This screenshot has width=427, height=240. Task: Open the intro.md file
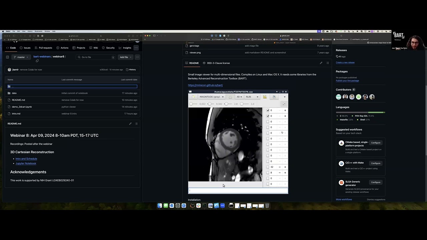click(x=16, y=114)
